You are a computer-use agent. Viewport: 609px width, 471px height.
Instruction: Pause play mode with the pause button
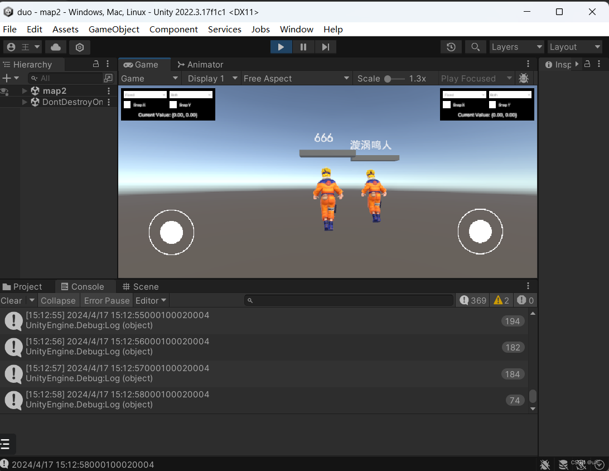(303, 47)
